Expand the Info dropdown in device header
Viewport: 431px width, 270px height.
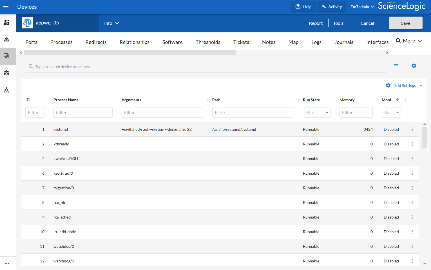pyautogui.click(x=111, y=23)
